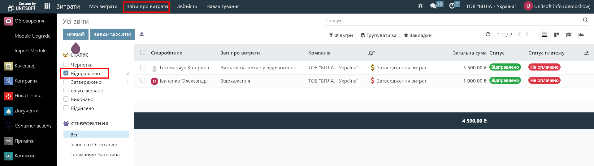Click the bug debug icon
The width and height of the screenshot is (594, 166).
point(420,6)
